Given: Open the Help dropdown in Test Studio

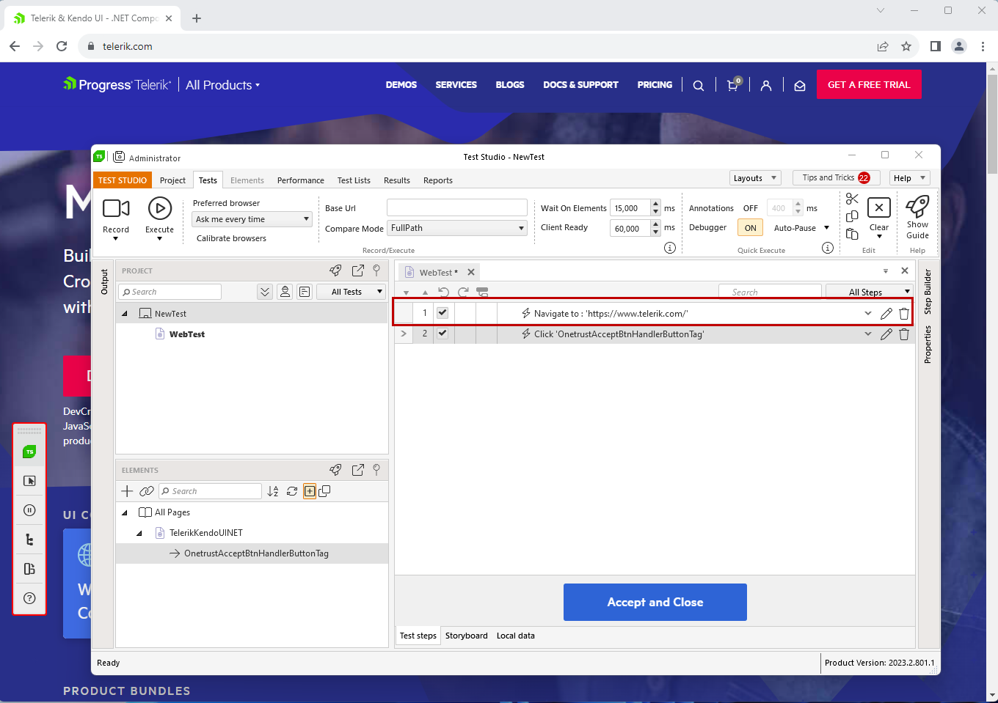Looking at the screenshot, I should point(910,178).
